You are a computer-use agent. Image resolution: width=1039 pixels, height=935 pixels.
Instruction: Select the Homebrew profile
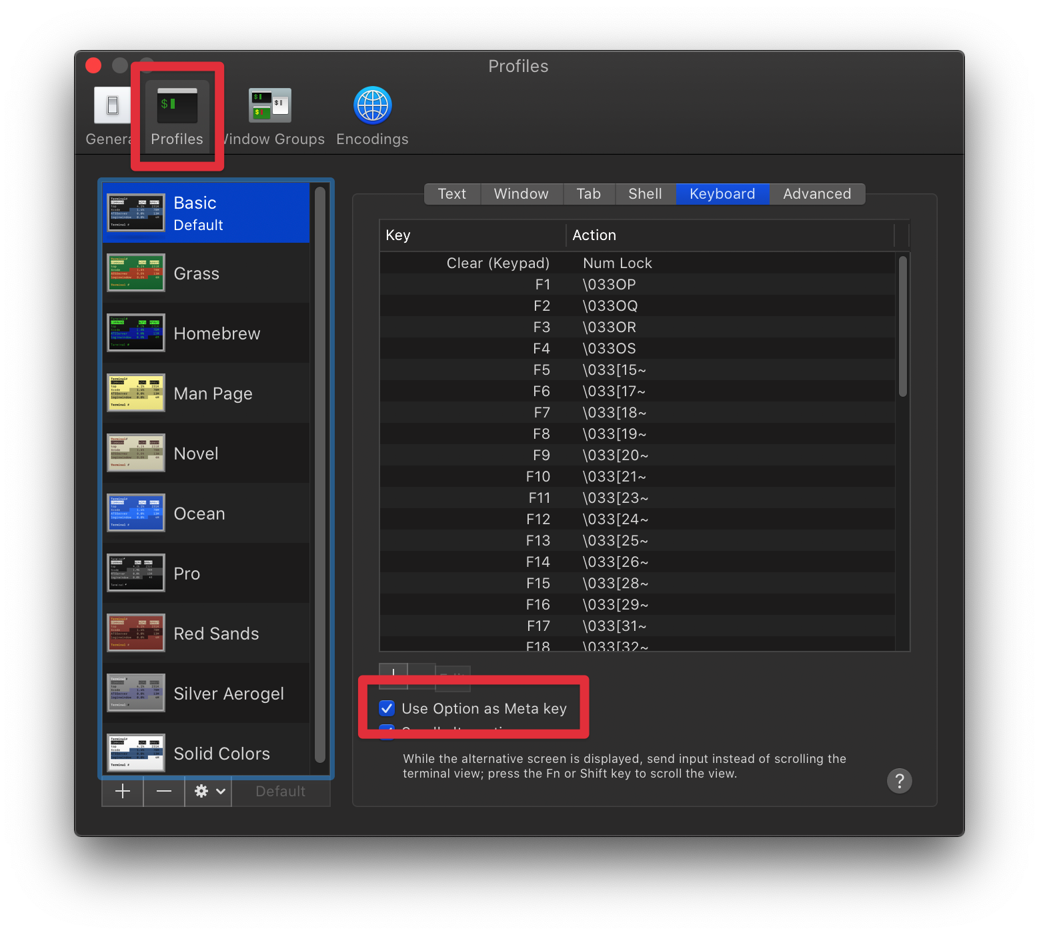[x=206, y=333]
